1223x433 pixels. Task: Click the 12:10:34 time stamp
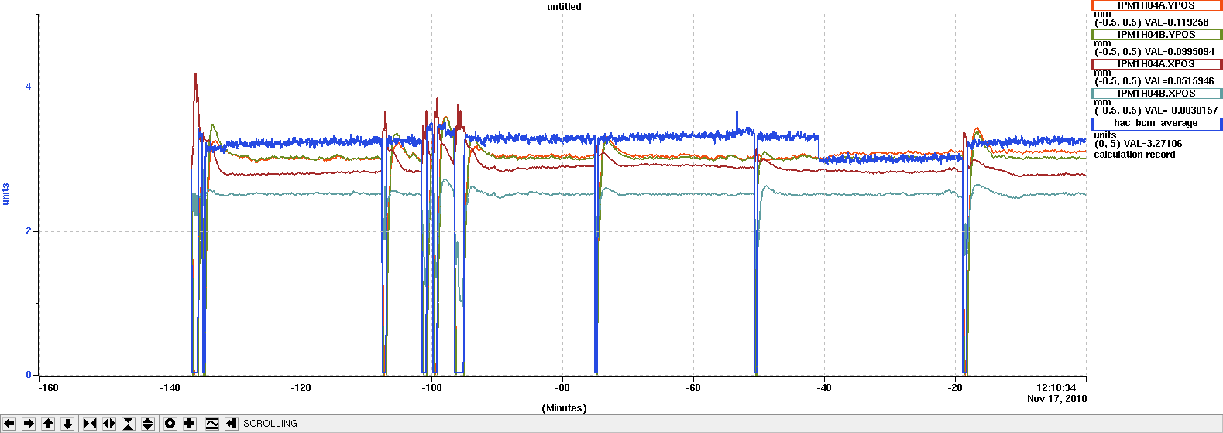click(1056, 388)
